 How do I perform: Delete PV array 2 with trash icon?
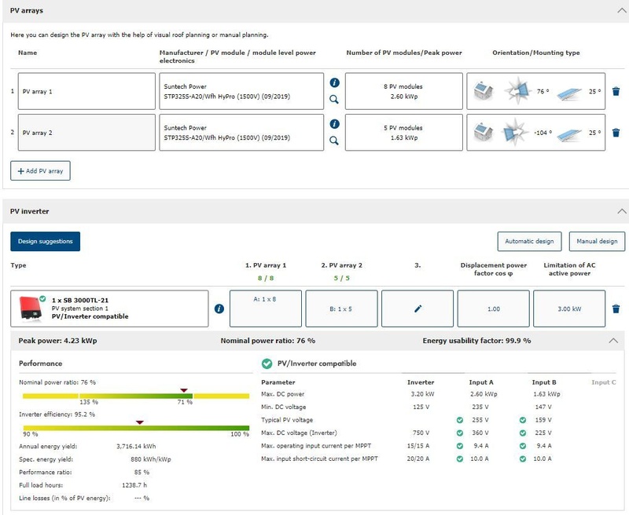coord(616,133)
